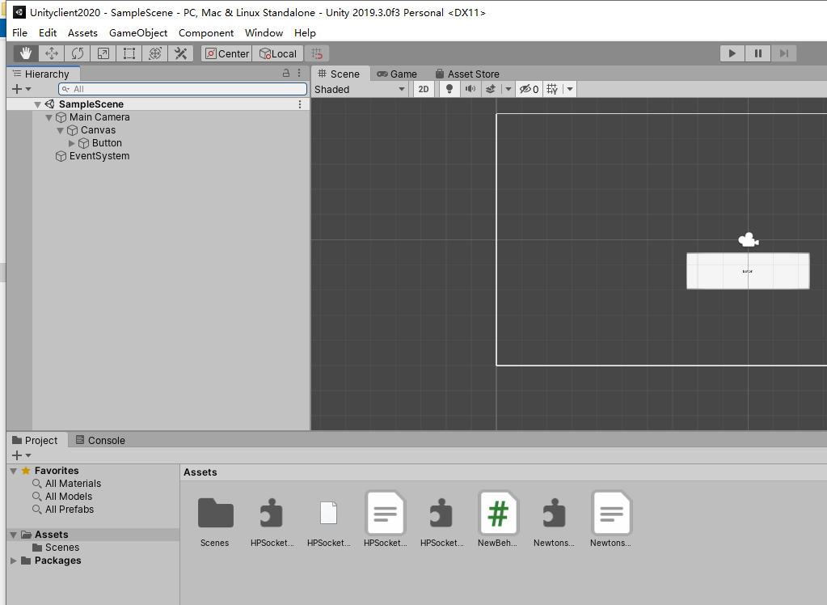Toggle scene effects rendering
Viewport: 827px width, 605px height.
491,89
